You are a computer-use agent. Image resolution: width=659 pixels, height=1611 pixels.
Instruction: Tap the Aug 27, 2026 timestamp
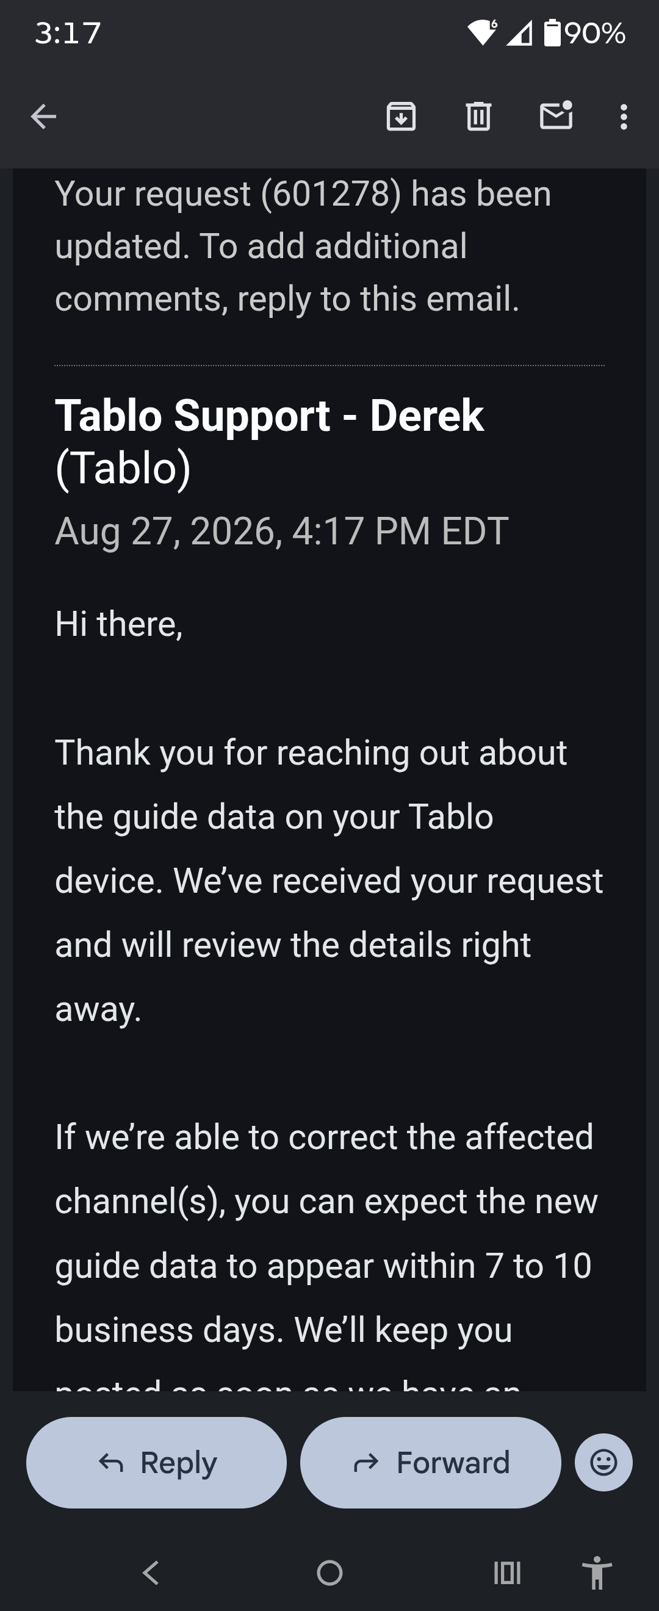click(x=281, y=532)
